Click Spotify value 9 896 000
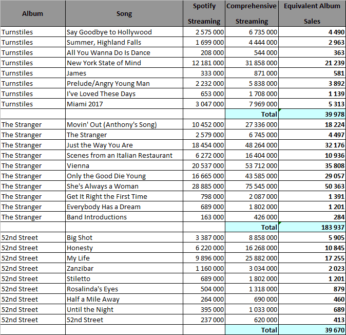Image resolution: width=346 pixels, height=335 pixels. (x=204, y=258)
